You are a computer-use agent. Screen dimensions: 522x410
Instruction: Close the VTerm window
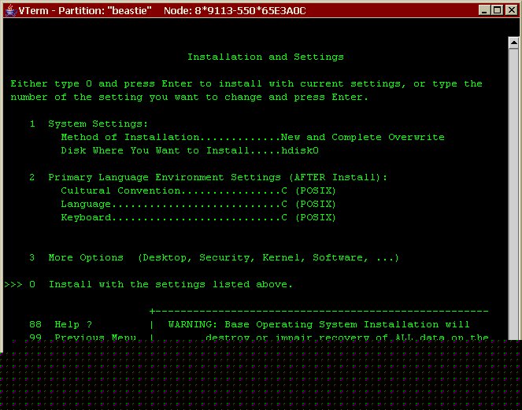tap(509, 10)
